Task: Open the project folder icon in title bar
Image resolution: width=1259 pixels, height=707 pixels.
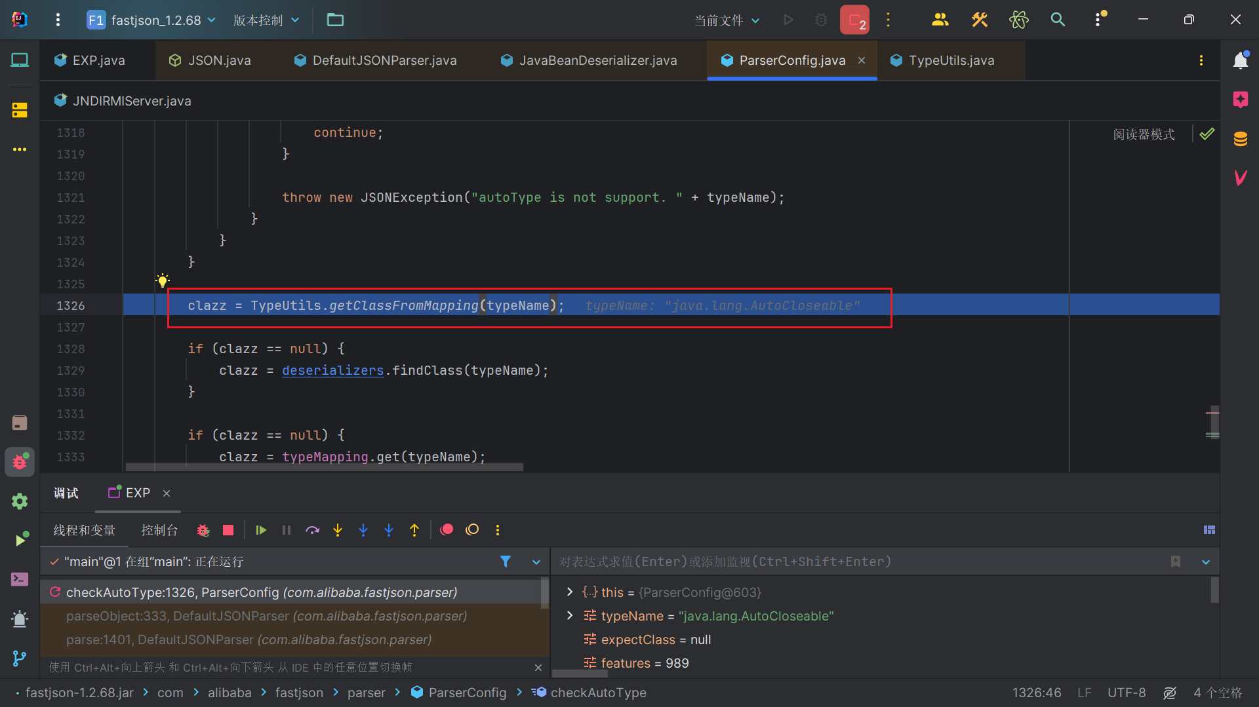Action: 335,20
